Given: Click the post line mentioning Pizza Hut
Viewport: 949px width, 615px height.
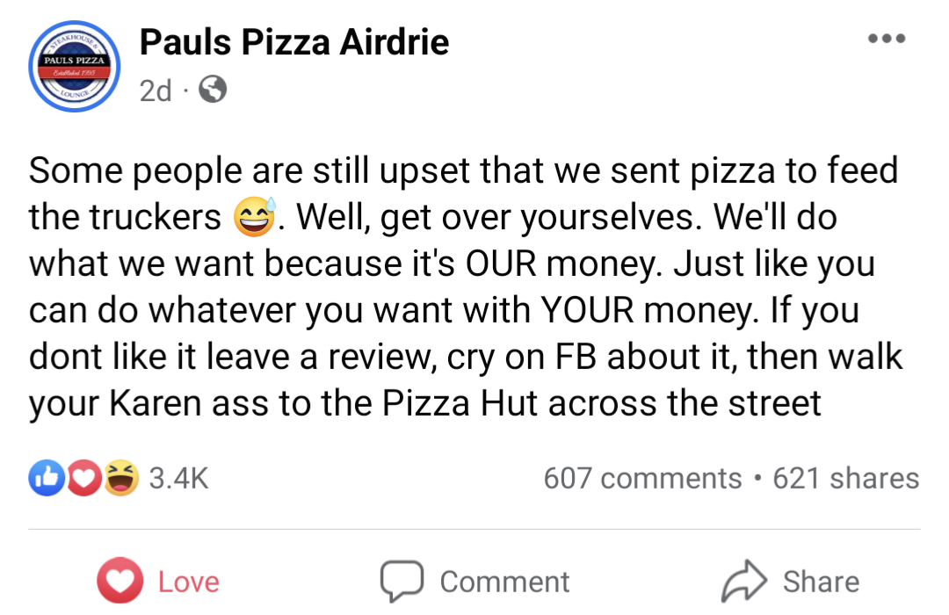Looking at the screenshot, I should click(x=425, y=403).
